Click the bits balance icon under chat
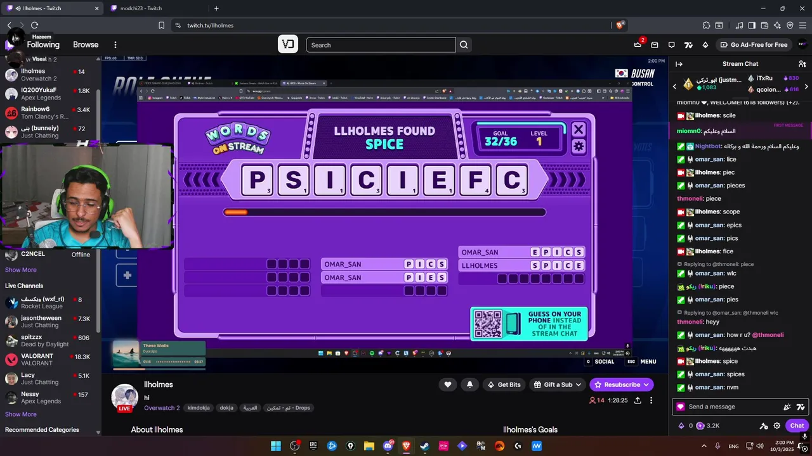The image size is (812, 456). point(681,426)
